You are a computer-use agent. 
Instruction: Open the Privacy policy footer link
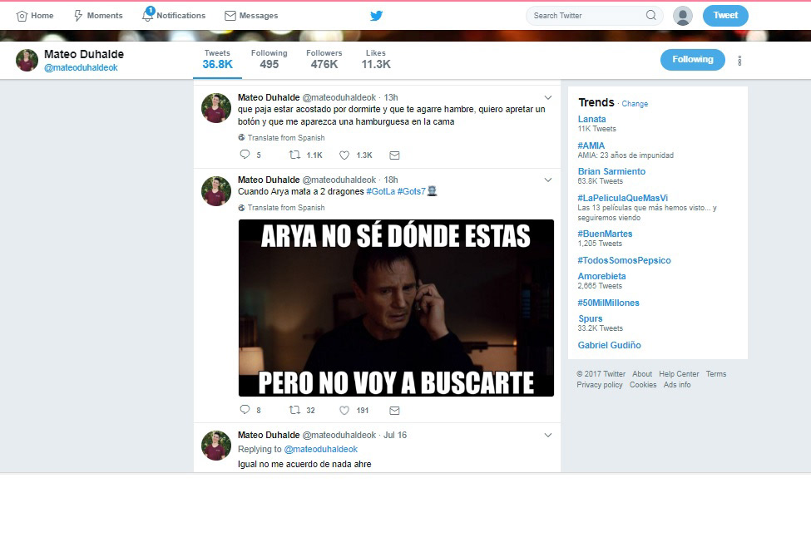pyautogui.click(x=600, y=385)
